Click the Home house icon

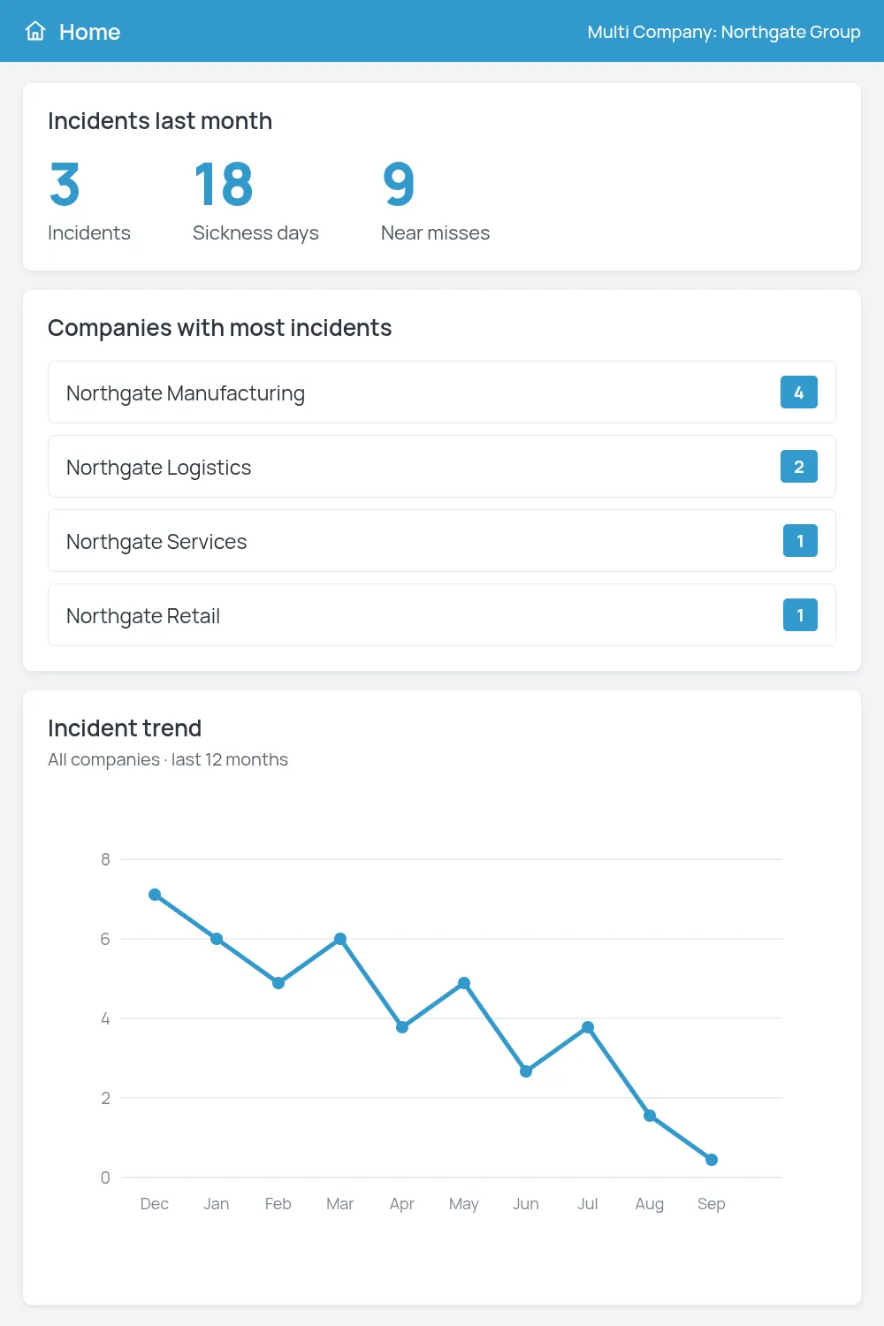point(35,31)
